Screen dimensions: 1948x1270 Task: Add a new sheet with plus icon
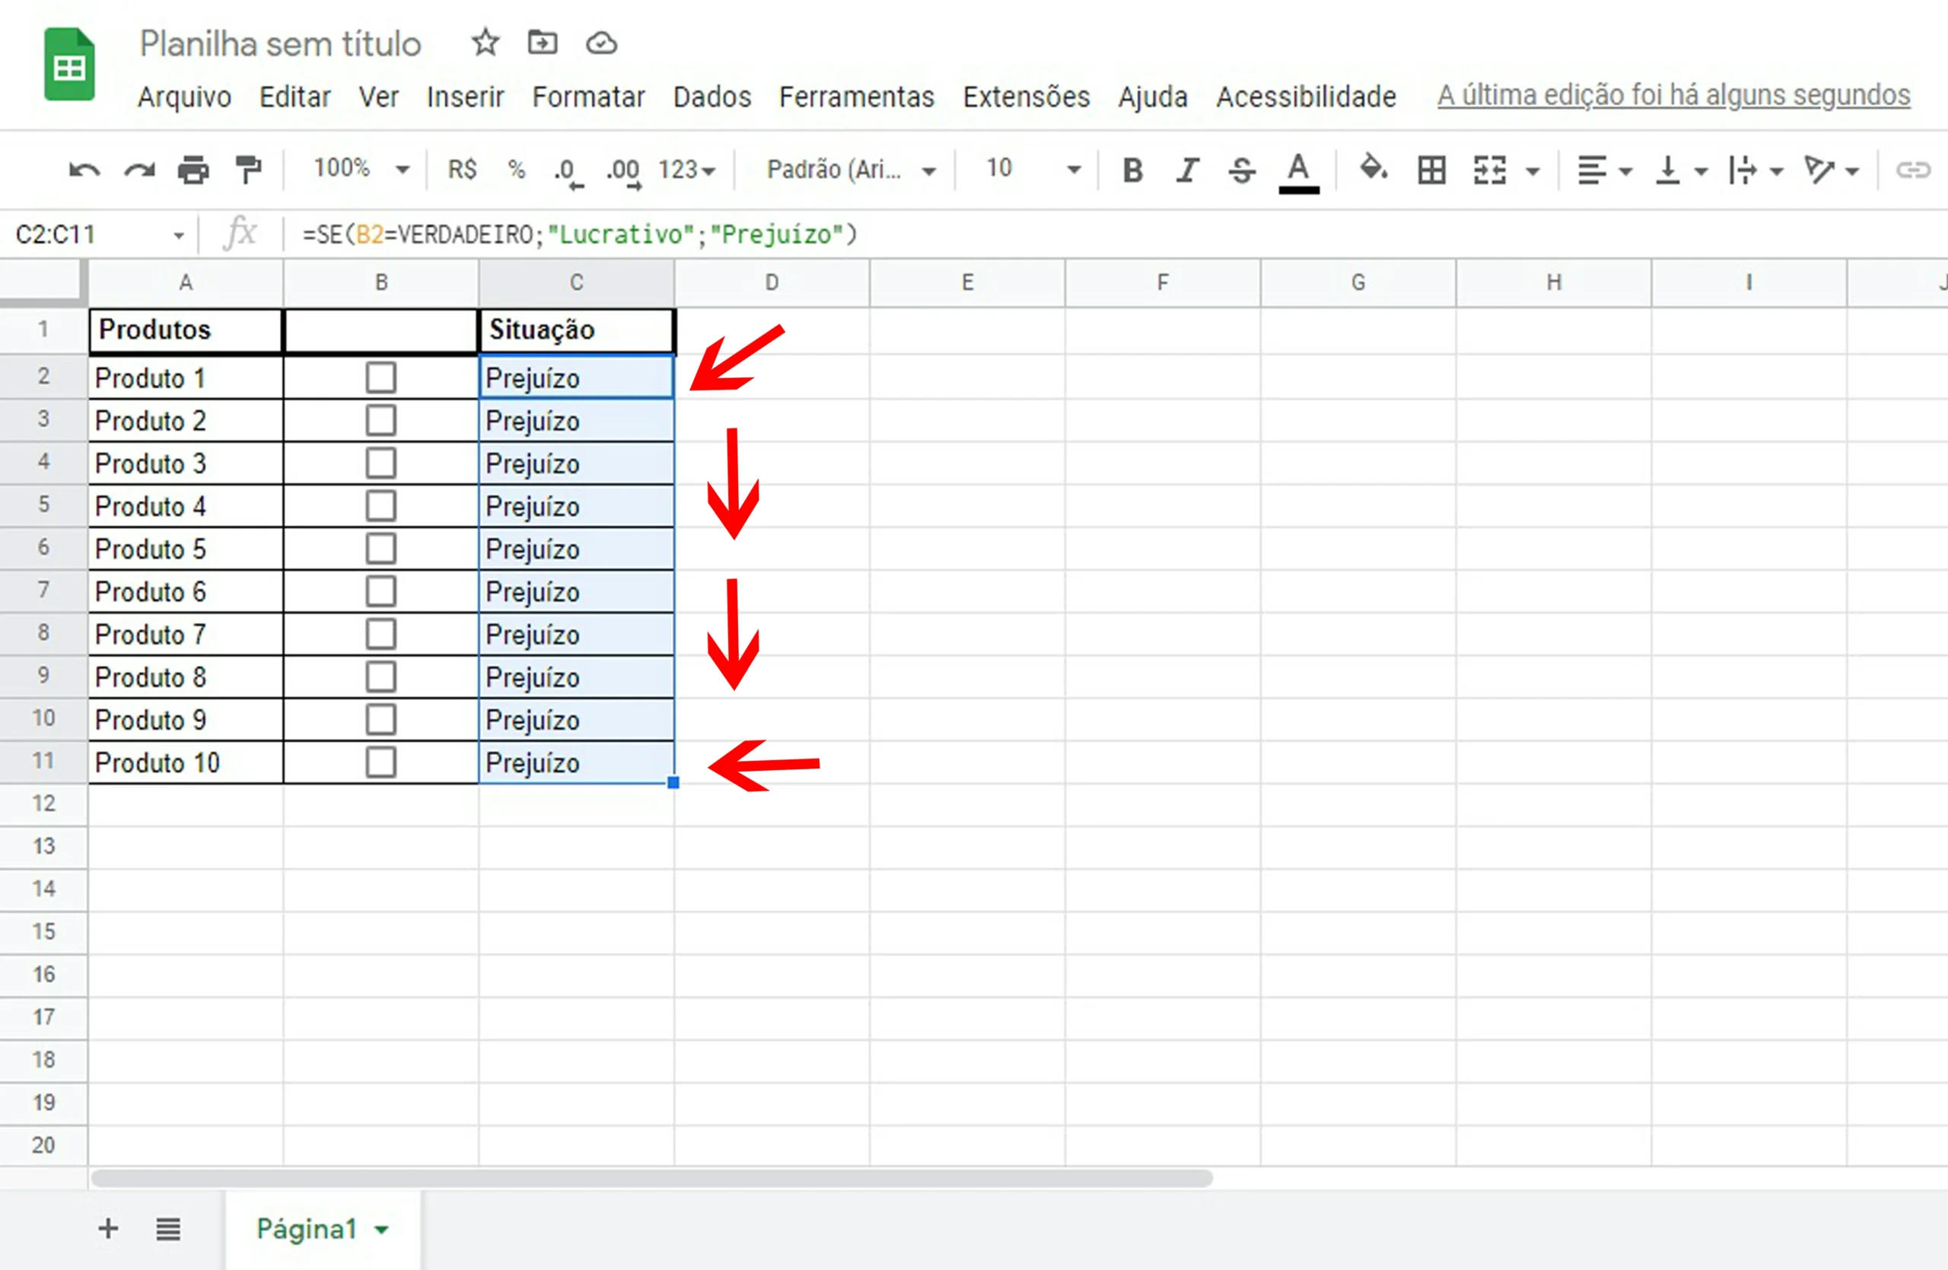tap(108, 1228)
